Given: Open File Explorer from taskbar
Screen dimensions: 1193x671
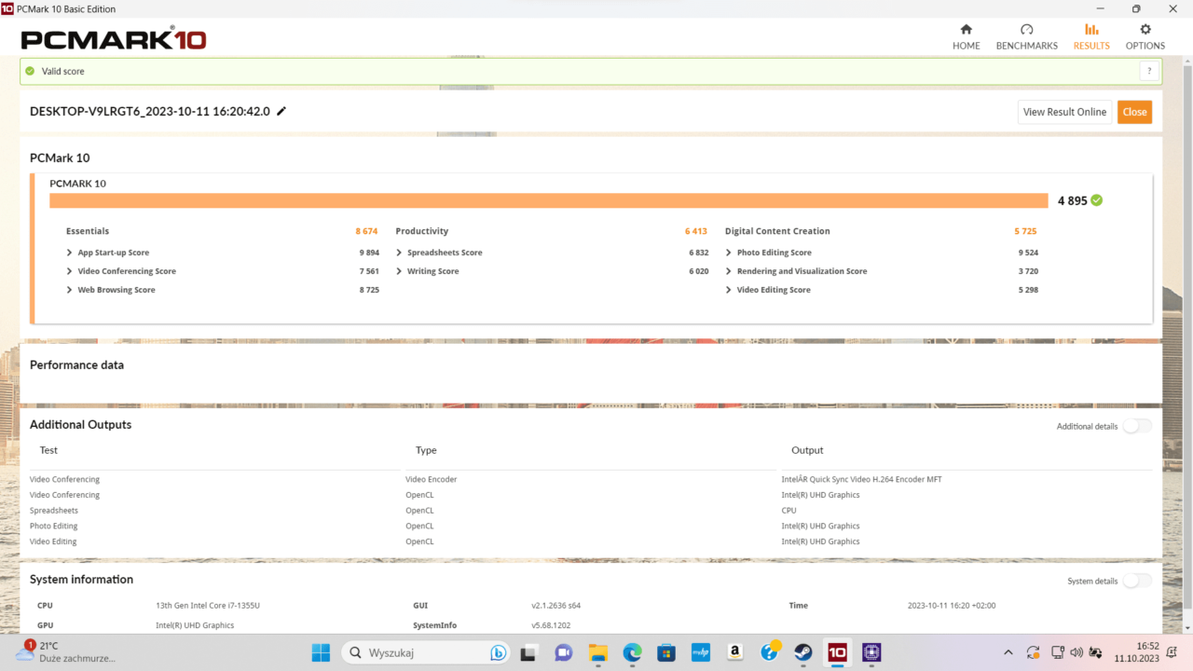Looking at the screenshot, I should (x=597, y=652).
